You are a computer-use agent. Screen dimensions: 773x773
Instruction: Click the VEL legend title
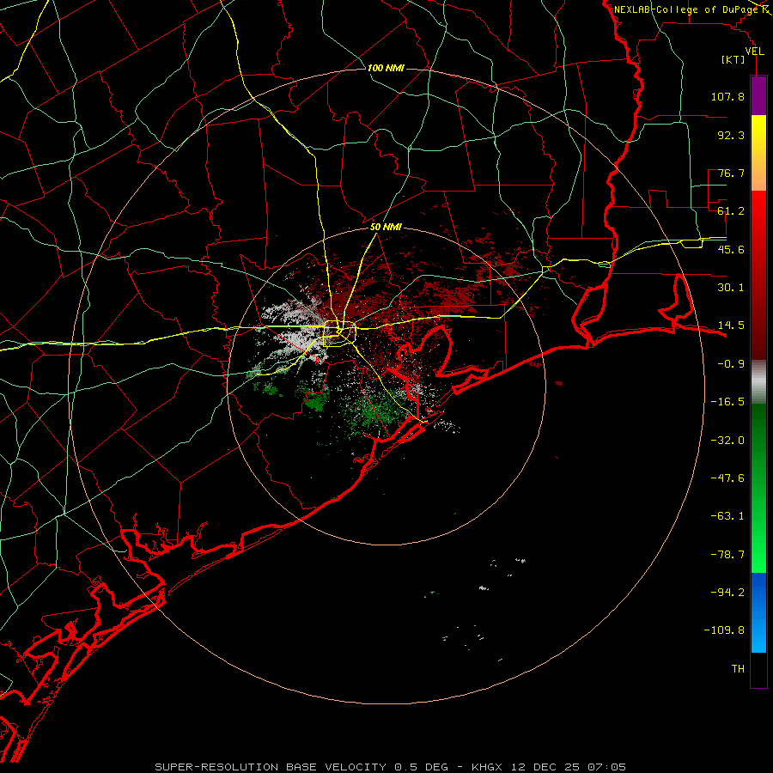754,52
